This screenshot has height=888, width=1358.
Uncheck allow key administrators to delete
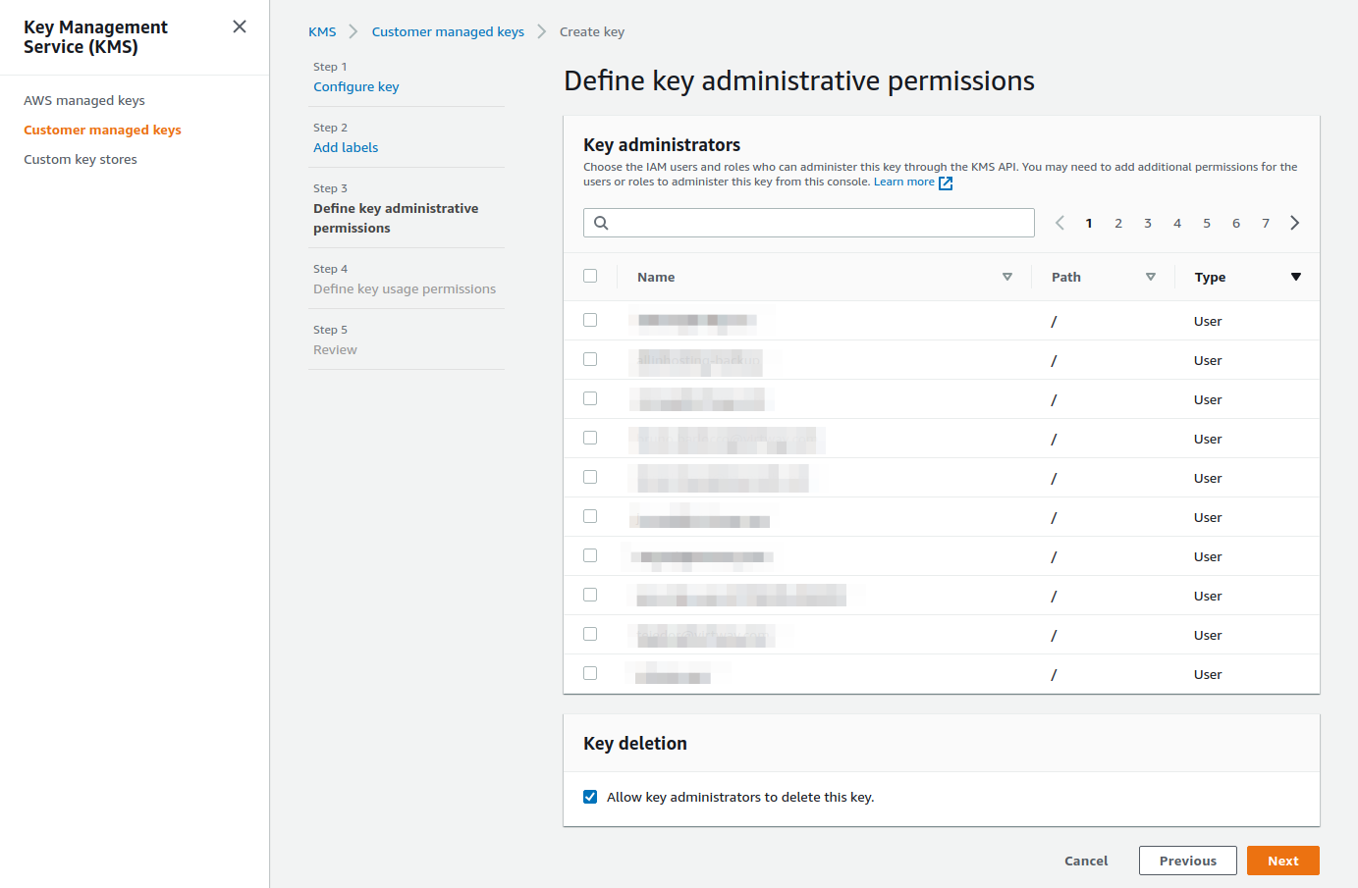click(x=589, y=796)
